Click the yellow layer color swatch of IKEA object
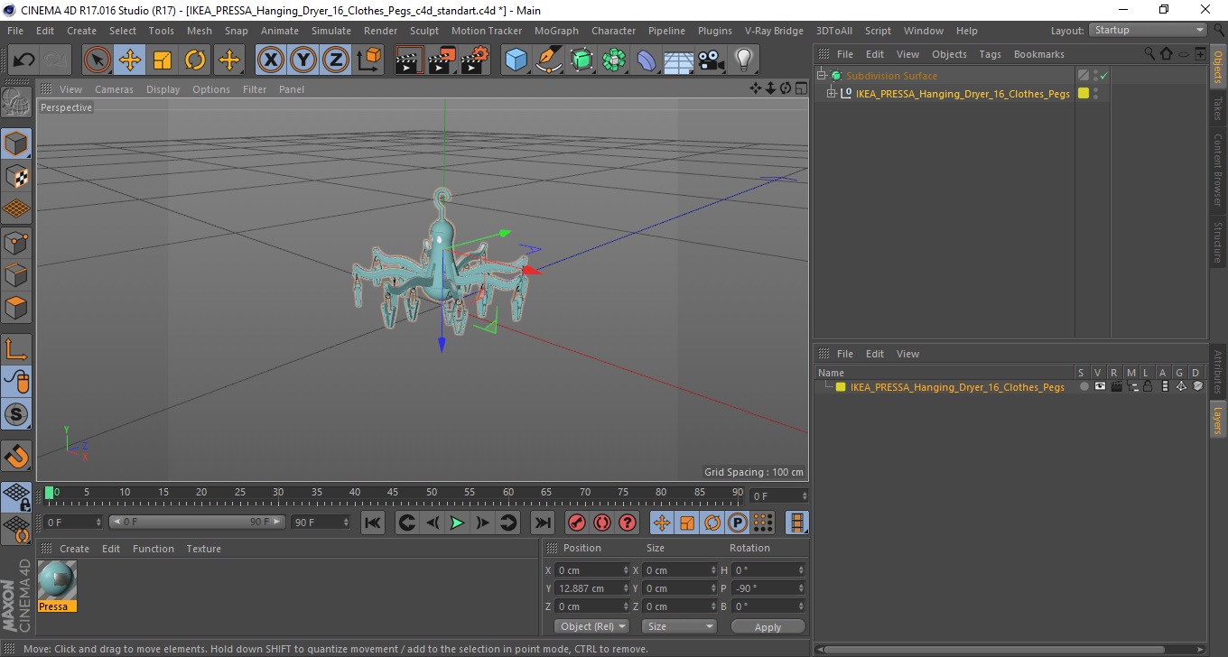This screenshot has width=1228, height=657. click(x=1084, y=93)
